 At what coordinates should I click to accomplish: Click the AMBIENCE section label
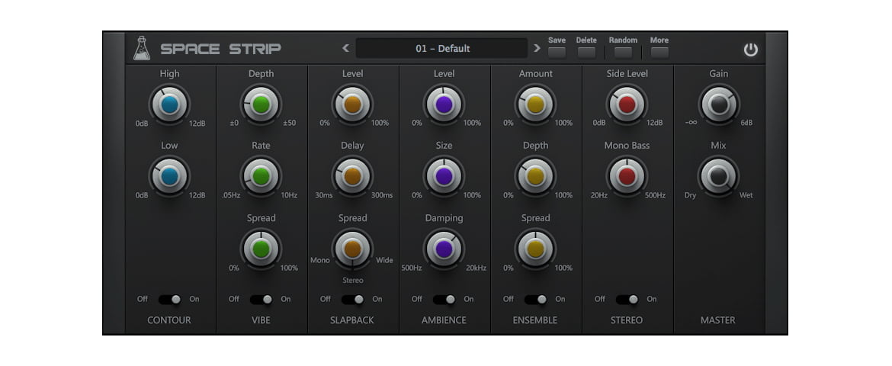[x=444, y=320]
